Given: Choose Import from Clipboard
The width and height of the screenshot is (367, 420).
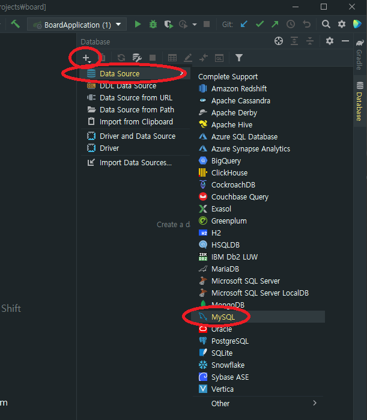Looking at the screenshot, I should pyautogui.click(x=136, y=122).
